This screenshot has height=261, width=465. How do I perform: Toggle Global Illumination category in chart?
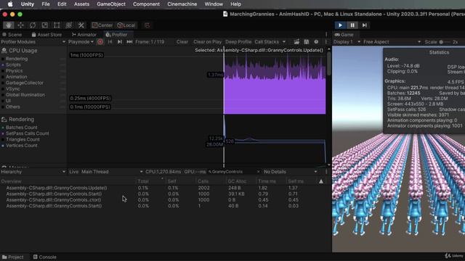pos(25,95)
